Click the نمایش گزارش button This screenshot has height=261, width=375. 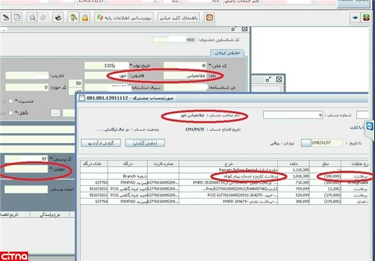click(145, 143)
